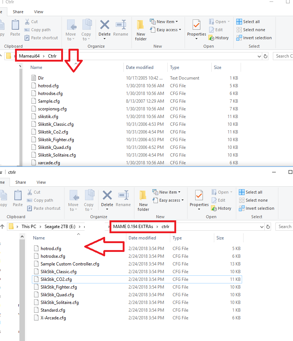Image resolution: width=293 pixels, height=341 pixels.
Task: Open New item dropdown in top window
Action: click(164, 22)
